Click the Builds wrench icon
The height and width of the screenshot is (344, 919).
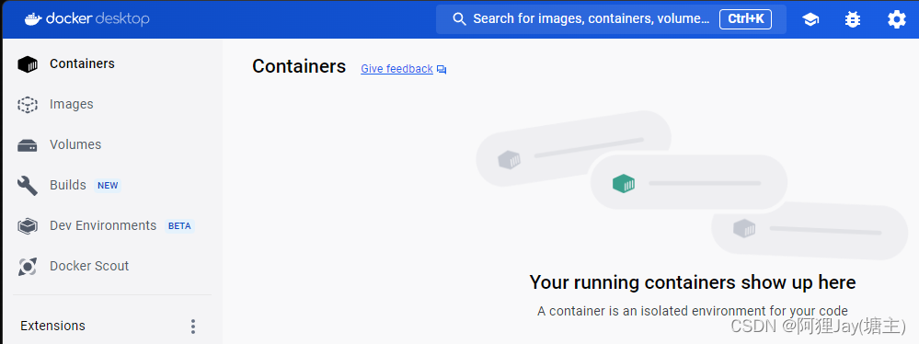click(x=28, y=185)
